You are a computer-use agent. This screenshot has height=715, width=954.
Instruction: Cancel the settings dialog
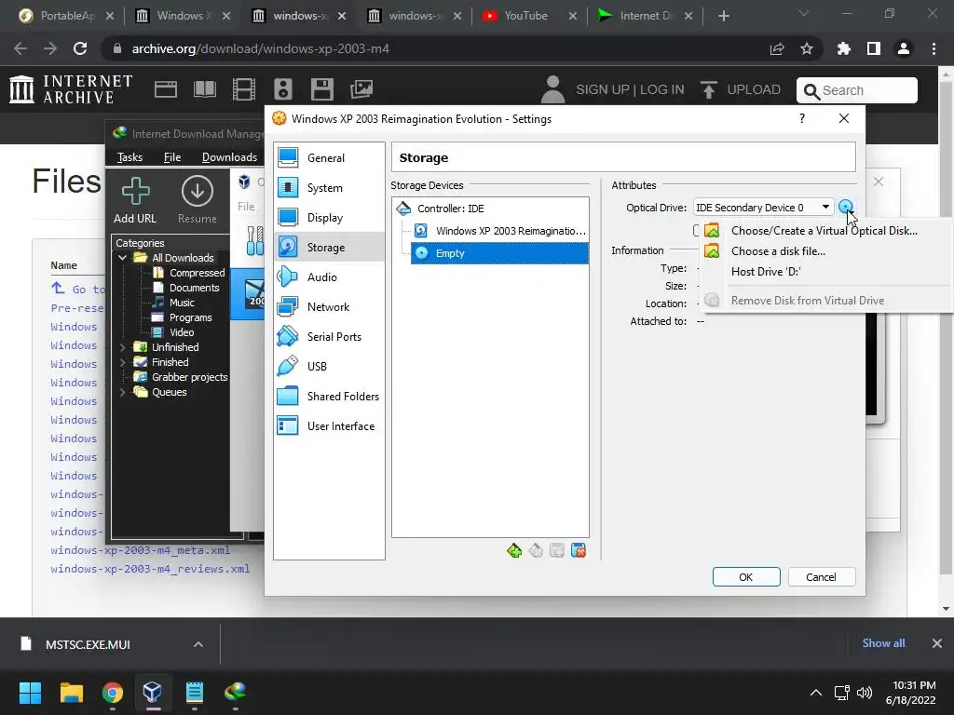click(822, 577)
